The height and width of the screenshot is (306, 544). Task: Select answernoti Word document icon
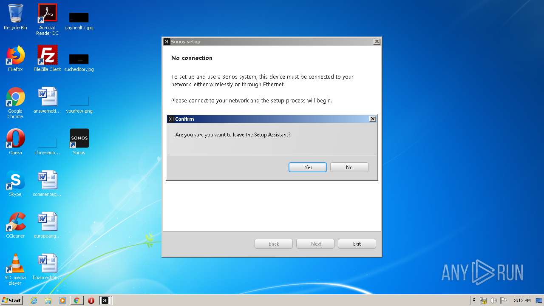coord(47,100)
